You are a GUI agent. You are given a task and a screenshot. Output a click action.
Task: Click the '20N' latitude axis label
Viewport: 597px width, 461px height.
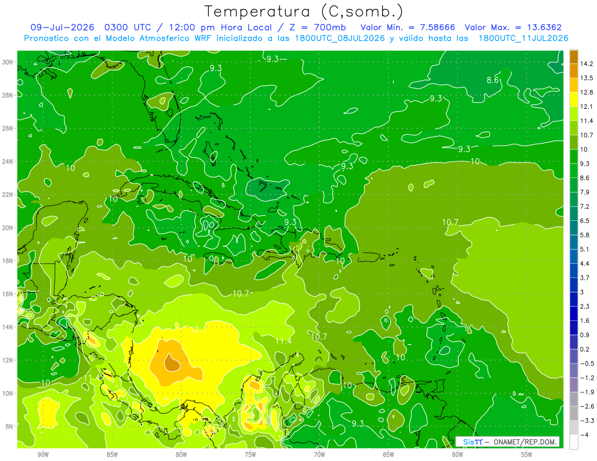pyautogui.click(x=8, y=228)
